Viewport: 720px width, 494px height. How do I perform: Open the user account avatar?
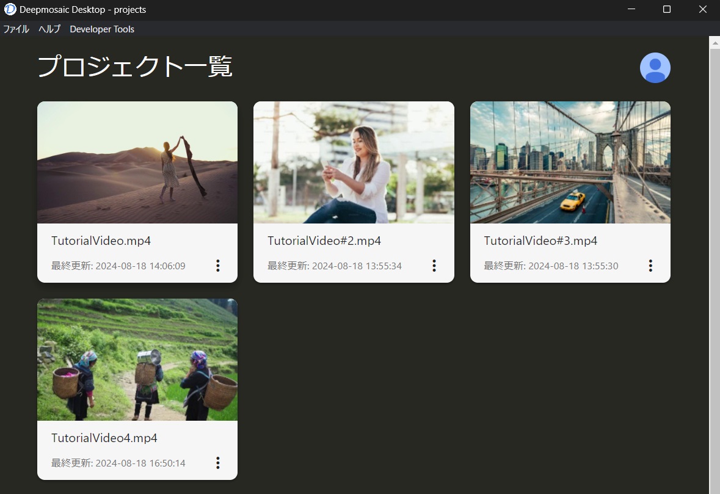click(x=655, y=67)
